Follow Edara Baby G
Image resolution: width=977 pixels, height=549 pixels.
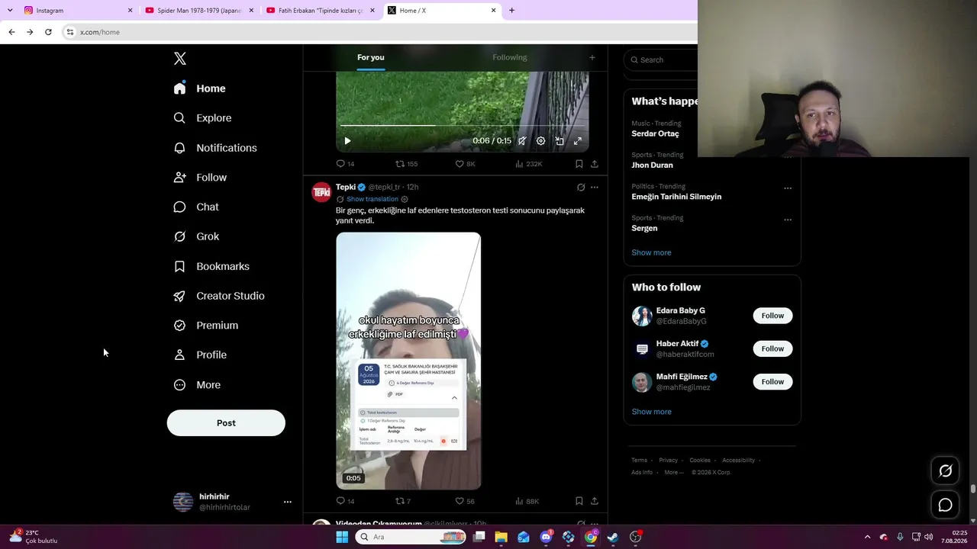[772, 316]
